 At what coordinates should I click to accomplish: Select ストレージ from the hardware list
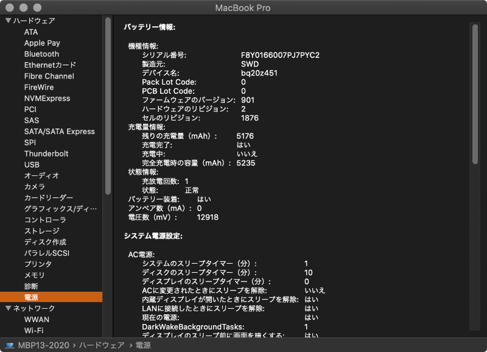[x=42, y=231]
